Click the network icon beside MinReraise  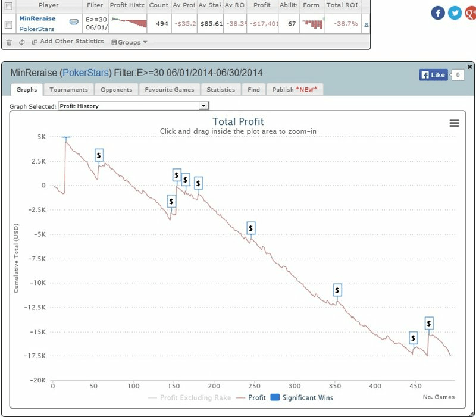(x=74, y=22)
